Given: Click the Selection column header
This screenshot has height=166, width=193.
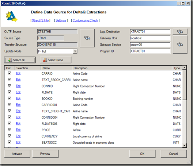Looking at the screenshot, I should point(28,68).
